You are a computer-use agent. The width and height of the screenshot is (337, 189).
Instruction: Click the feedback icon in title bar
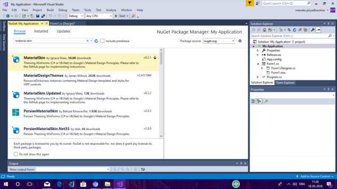pos(258,3)
